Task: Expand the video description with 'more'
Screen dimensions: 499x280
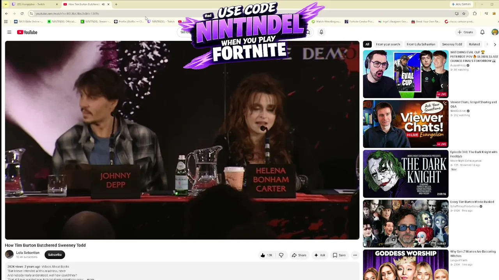Action: click(x=90, y=279)
